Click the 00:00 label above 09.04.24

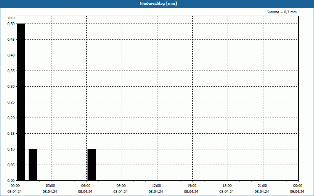point(298,186)
